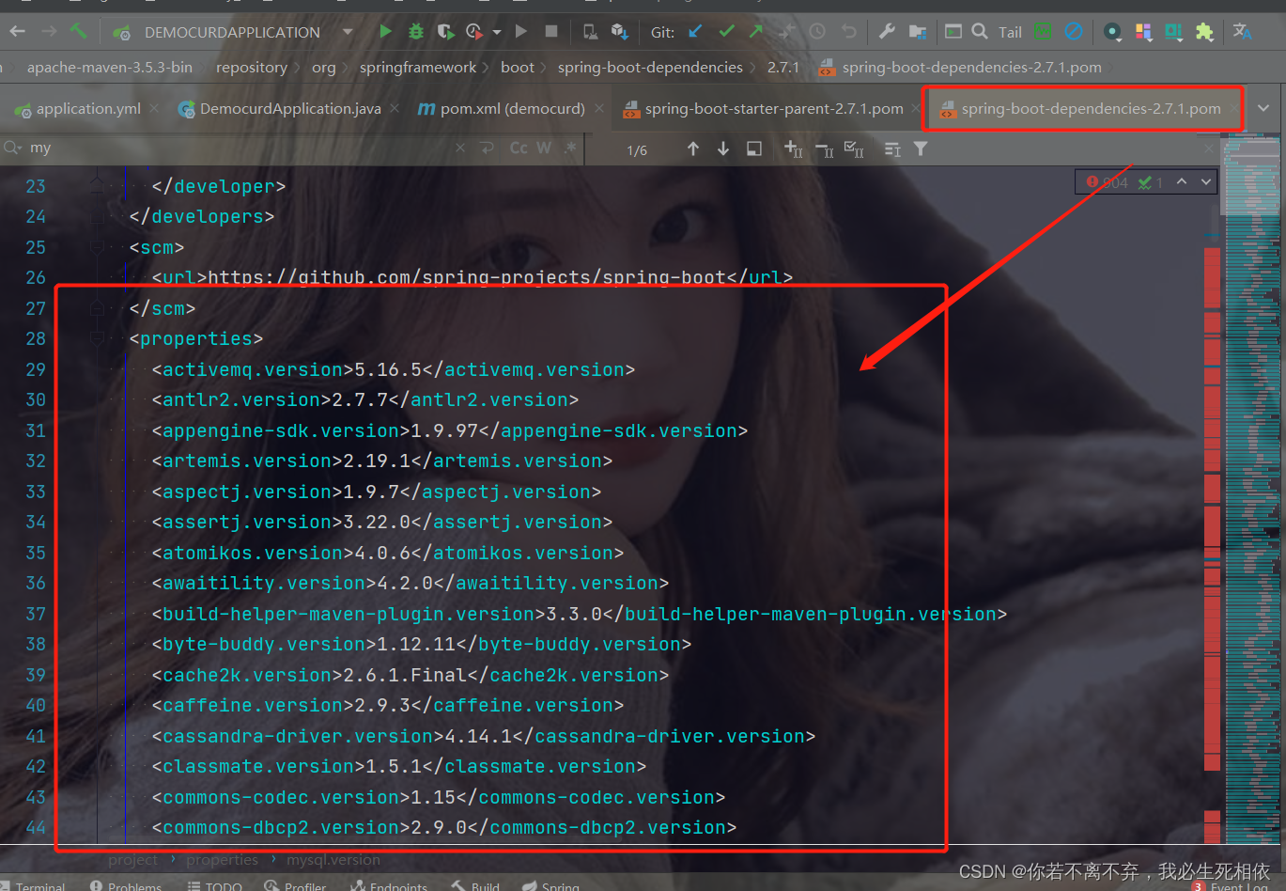Toggle Words option in find bar
This screenshot has height=891, width=1286.
point(544,148)
